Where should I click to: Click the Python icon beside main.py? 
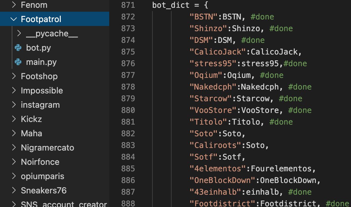pyautogui.click(x=18, y=62)
